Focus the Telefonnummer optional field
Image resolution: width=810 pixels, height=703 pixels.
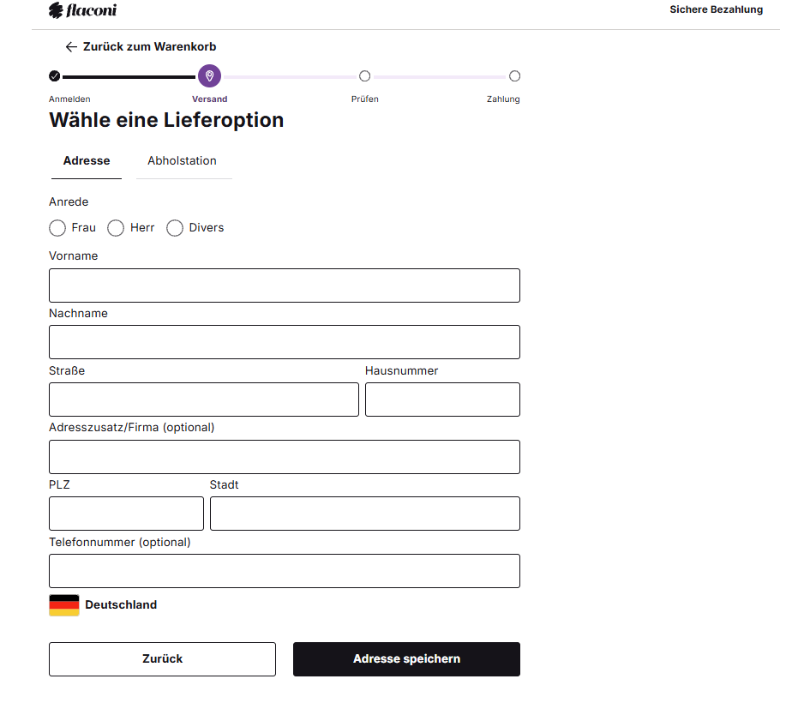click(285, 571)
